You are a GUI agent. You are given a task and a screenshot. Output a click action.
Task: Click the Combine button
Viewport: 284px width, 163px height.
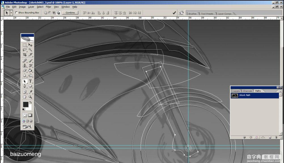click(x=70, y=13)
